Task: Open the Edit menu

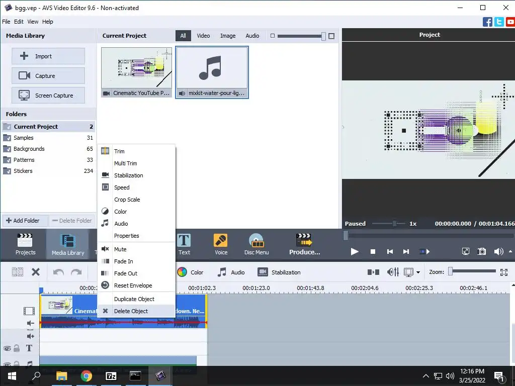Action: point(19,22)
